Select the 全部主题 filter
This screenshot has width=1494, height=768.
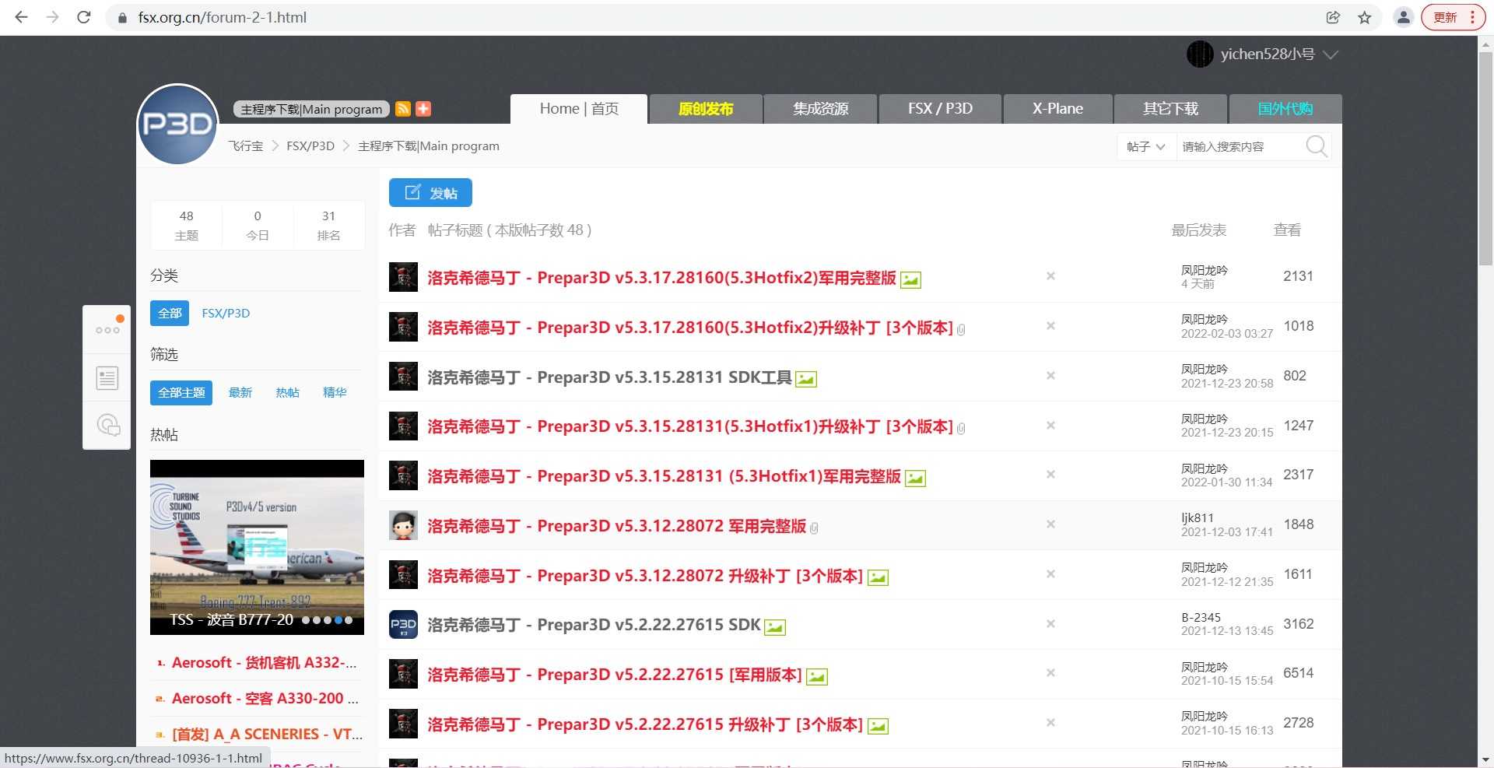coord(181,393)
